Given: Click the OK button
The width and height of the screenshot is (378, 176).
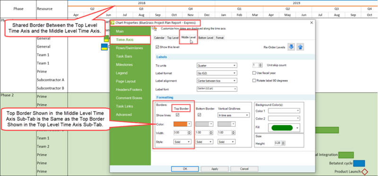Looking at the screenshot, I should 185,169.
